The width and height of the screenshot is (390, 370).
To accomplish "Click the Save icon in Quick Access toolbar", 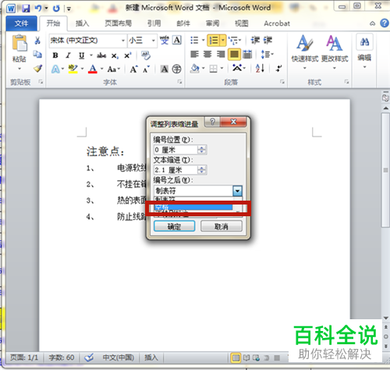I will [26, 9].
